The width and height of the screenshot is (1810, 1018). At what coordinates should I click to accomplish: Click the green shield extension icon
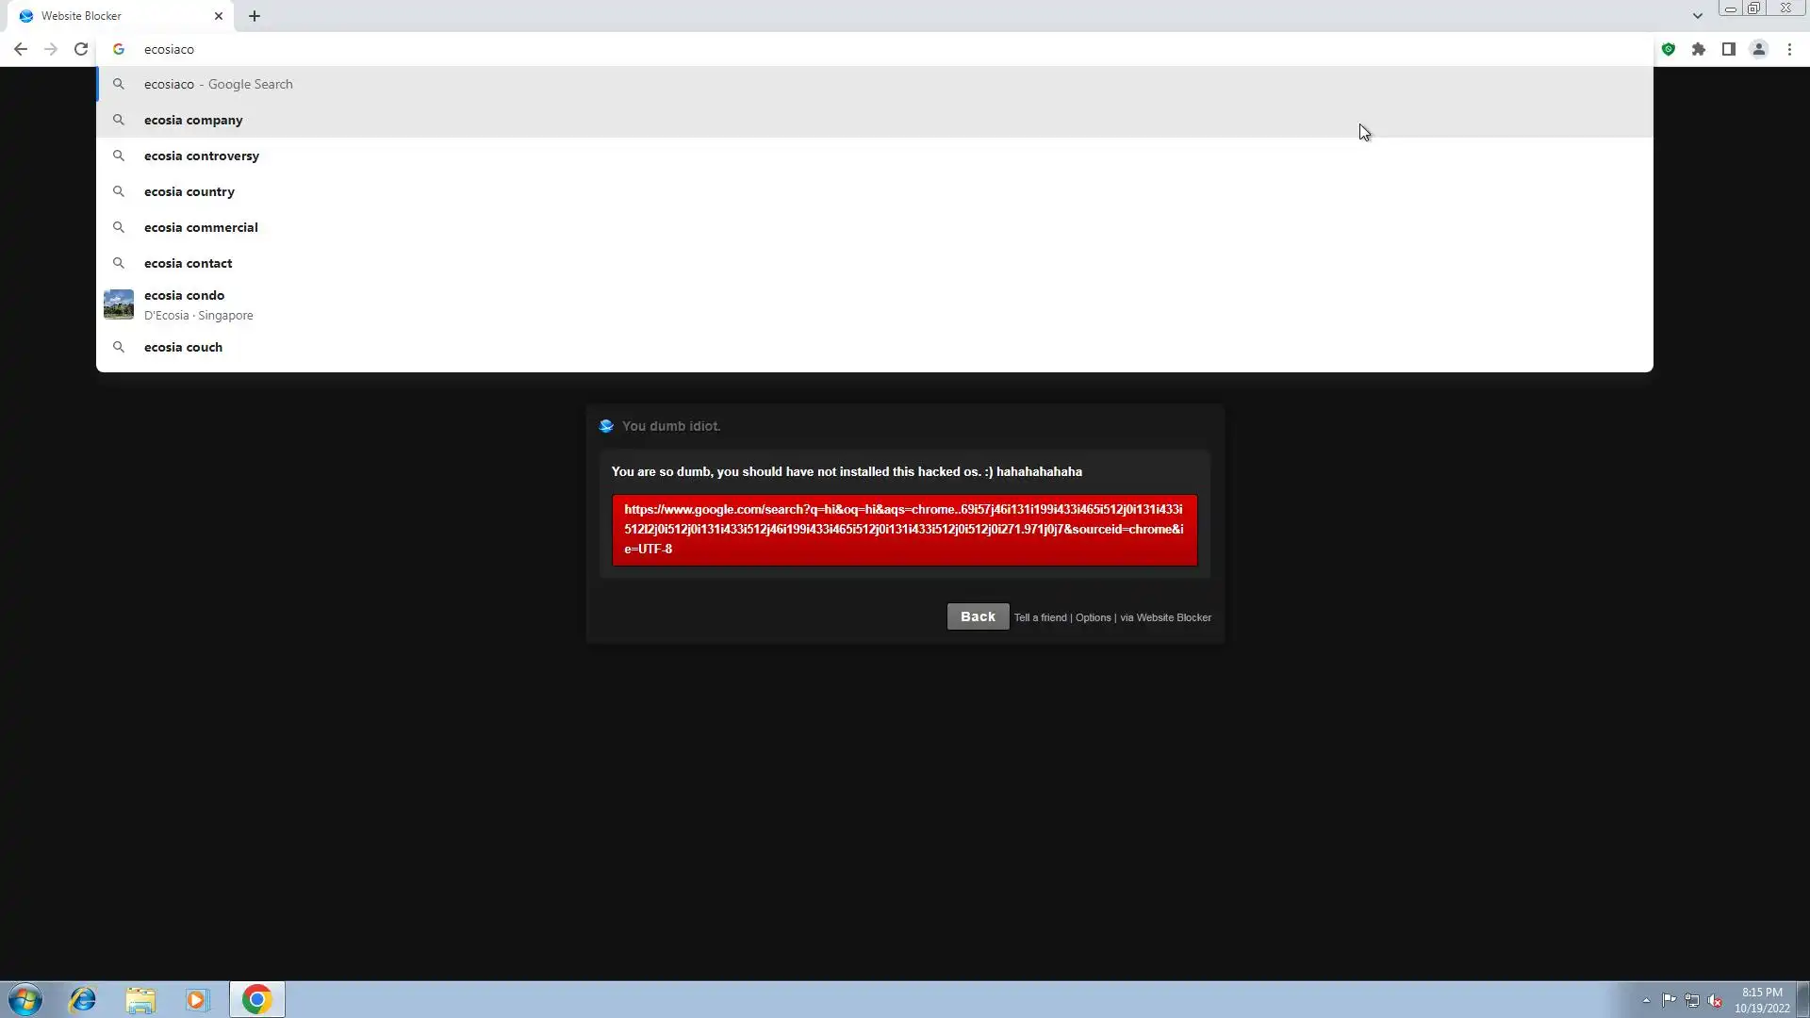[x=1668, y=49]
